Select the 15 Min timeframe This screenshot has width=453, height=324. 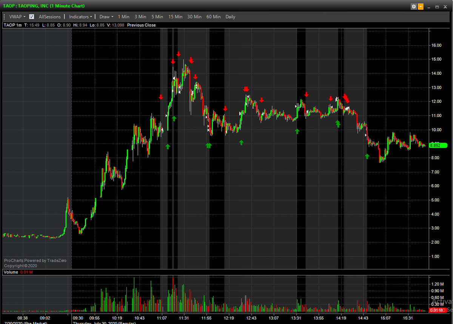pos(176,17)
